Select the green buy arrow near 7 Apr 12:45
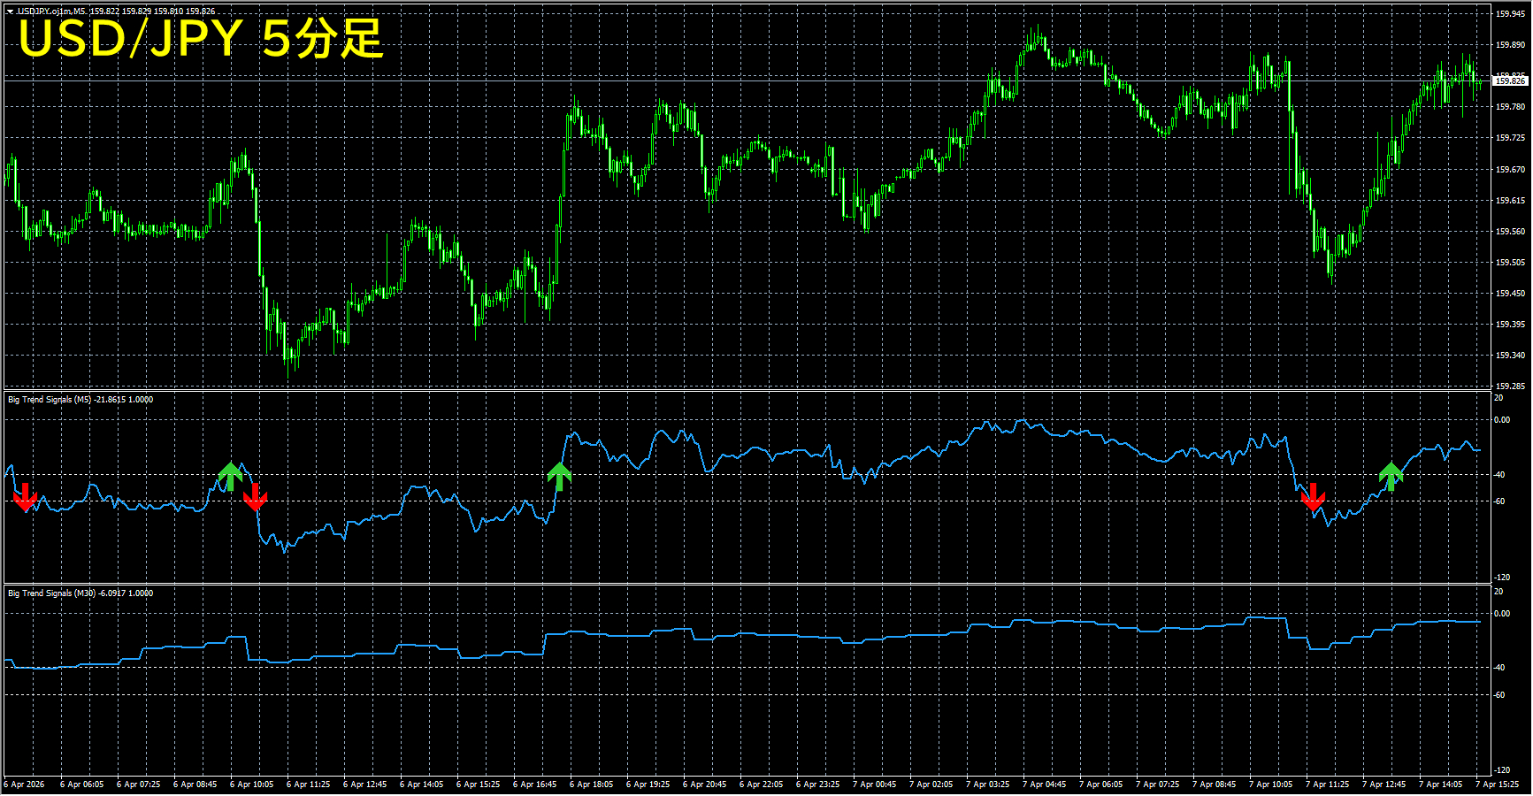Viewport: 1533px width, 796px height. (x=1391, y=476)
